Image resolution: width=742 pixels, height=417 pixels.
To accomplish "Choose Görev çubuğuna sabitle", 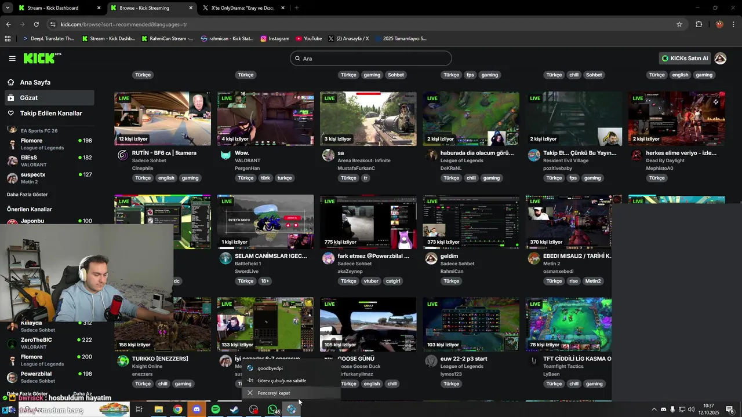I will tap(292, 381).
